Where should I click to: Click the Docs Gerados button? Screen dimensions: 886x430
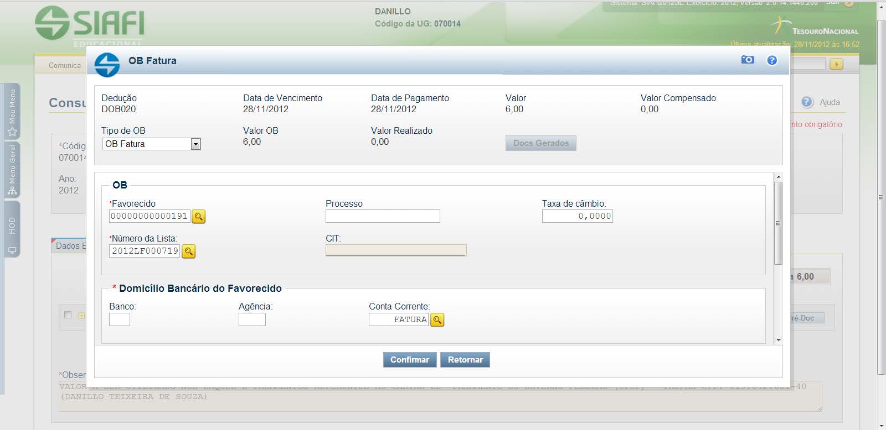[541, 143]
